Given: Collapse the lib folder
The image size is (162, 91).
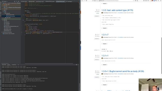Looking at the screenshot, I should point(3,12).
